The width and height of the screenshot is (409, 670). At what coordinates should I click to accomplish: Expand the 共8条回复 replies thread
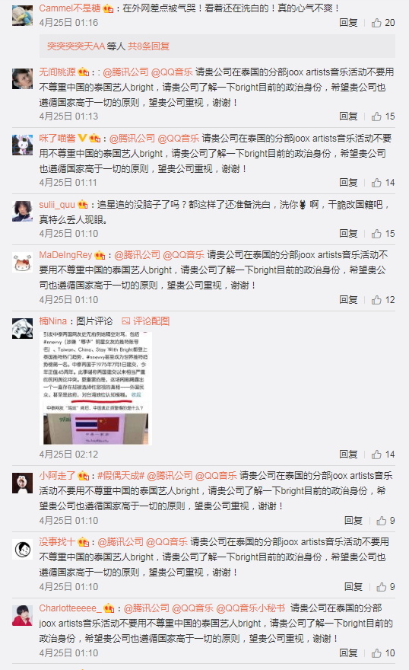pos(148,46)
